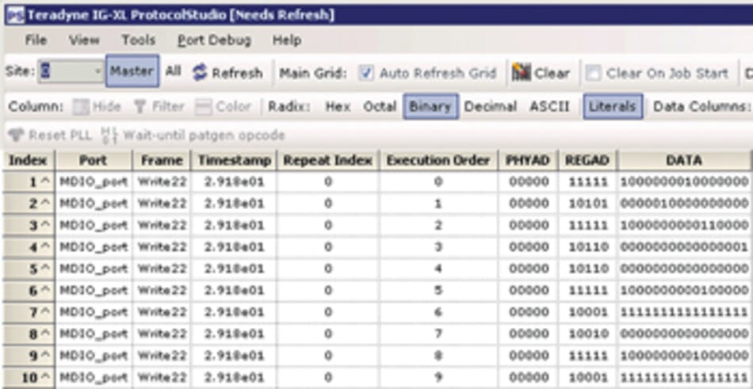Open the Tools menu
Image resolution: width=753 pixels, height=389 pixels.
pyautogui.click(x=138, y=40)
